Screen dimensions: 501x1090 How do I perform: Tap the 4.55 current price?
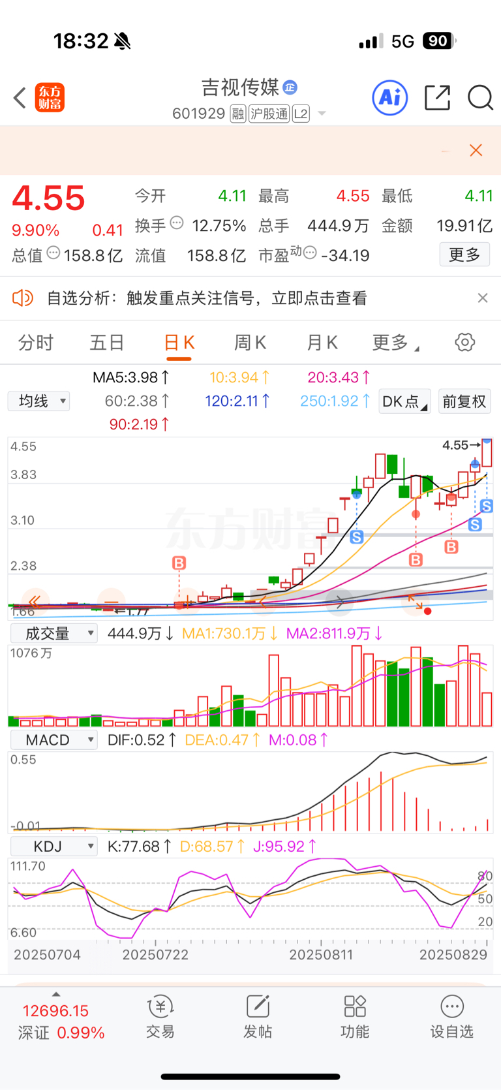49,198
